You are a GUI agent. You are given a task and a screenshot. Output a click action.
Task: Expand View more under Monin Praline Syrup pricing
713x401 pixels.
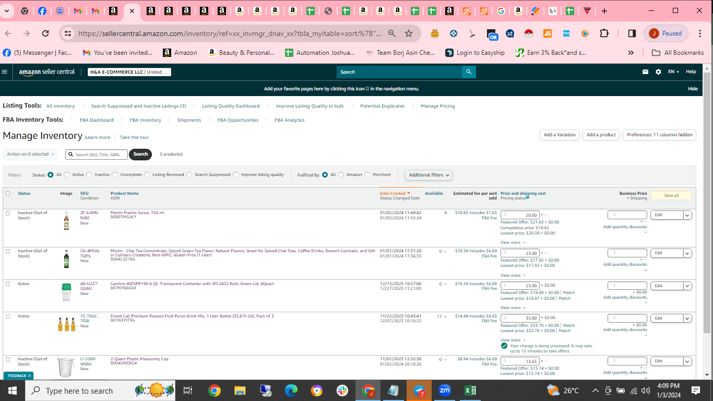[513, 242]
